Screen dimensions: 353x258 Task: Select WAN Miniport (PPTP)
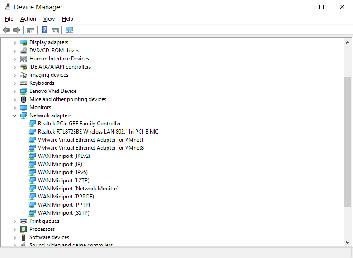(x=64, y=205)
